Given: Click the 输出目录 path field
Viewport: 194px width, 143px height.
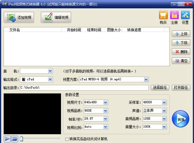Looking at the screenshot, I should (x=84, y=88).
